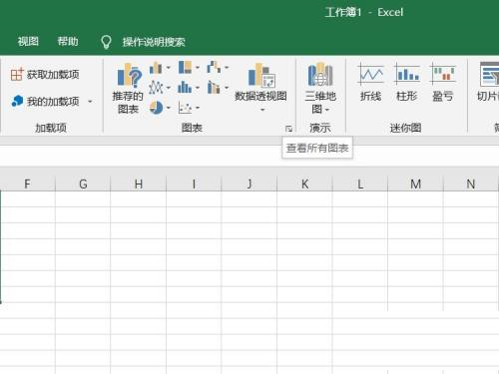Select column J header
499x374 pixels.
click(x=249, y=184)
